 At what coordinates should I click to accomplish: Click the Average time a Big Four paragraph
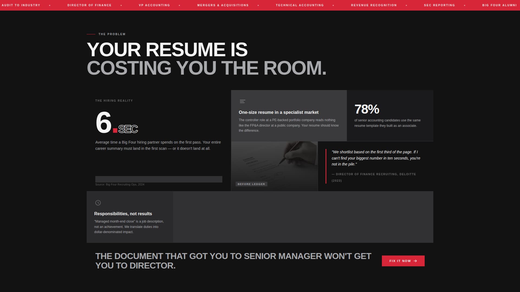pyautogui.click(x=158, y=145)
